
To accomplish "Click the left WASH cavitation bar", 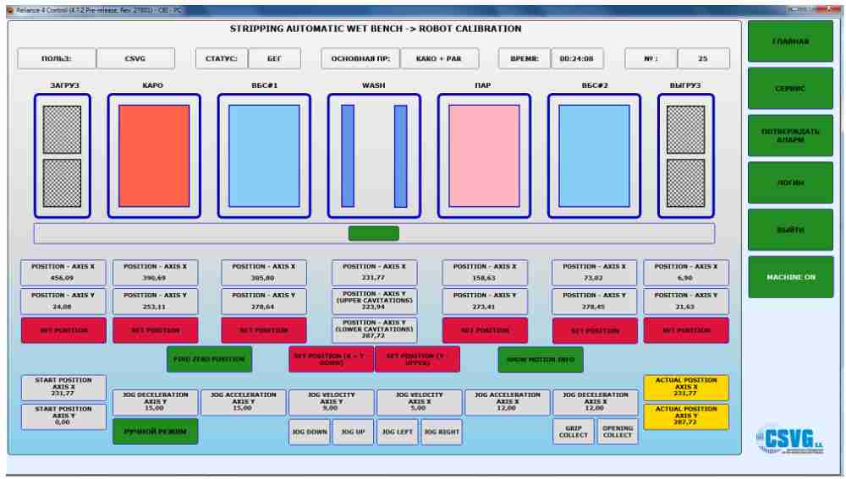I will [347, 155].
